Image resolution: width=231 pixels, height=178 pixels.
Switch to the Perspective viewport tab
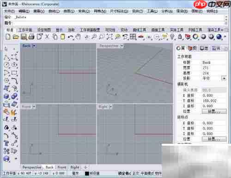(x=32, y=167)
